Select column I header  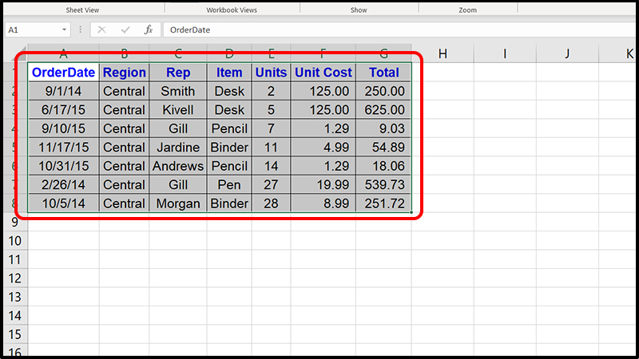click(505, 53)
